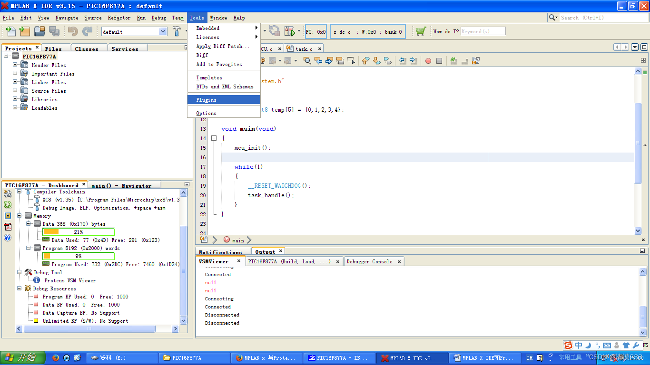Open the configuration dropdown showing default
650x365 pixels.
point(134,31)
